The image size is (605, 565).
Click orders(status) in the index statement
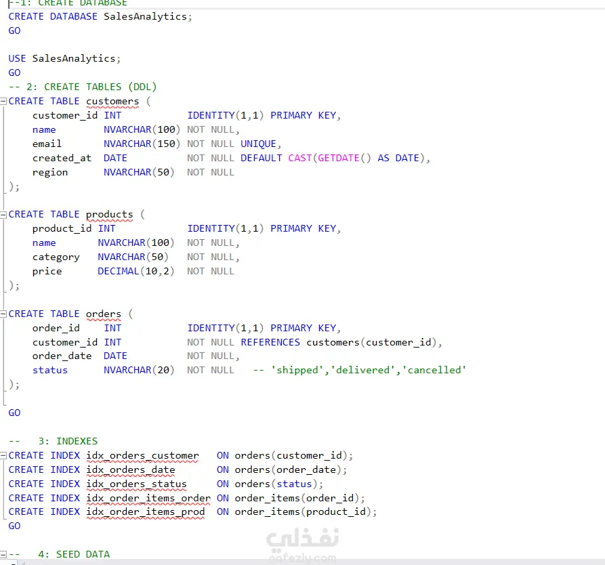(x=276, y=484)
